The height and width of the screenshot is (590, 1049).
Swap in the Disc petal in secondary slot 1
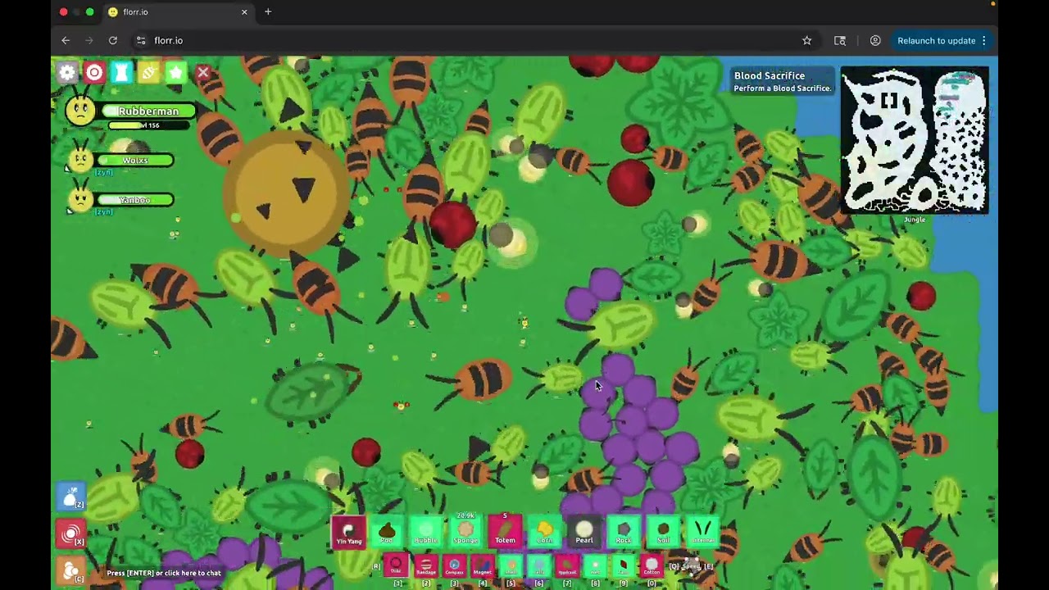click(x=397, y=565)
